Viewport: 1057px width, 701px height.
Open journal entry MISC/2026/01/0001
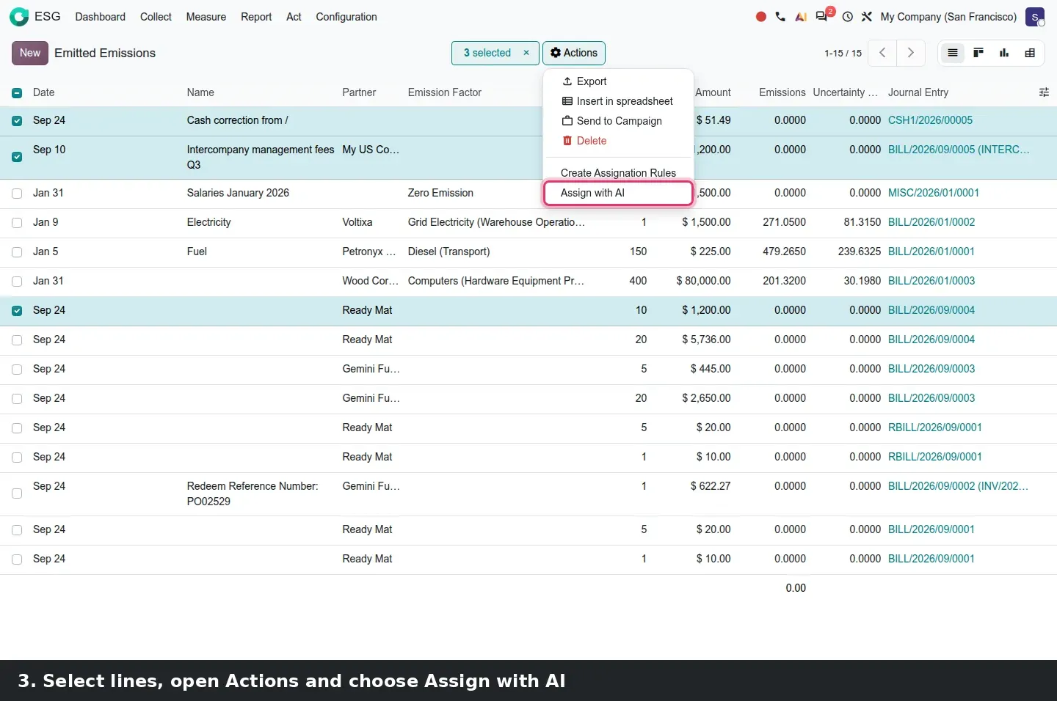934,193
